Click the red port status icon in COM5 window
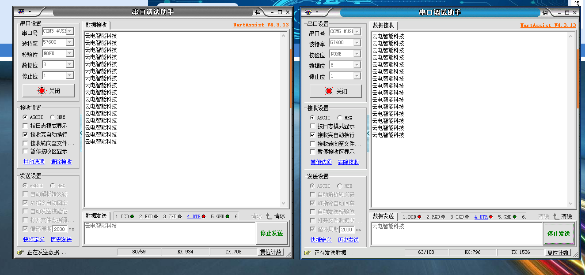The image size is (585, 275). click(329, 91)
